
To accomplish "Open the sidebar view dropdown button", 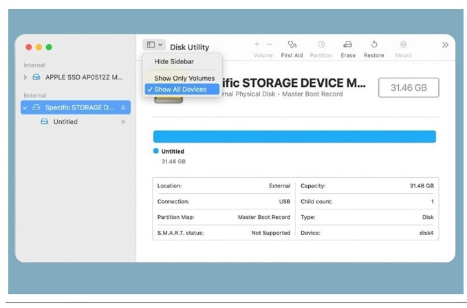I will [154, 45].
